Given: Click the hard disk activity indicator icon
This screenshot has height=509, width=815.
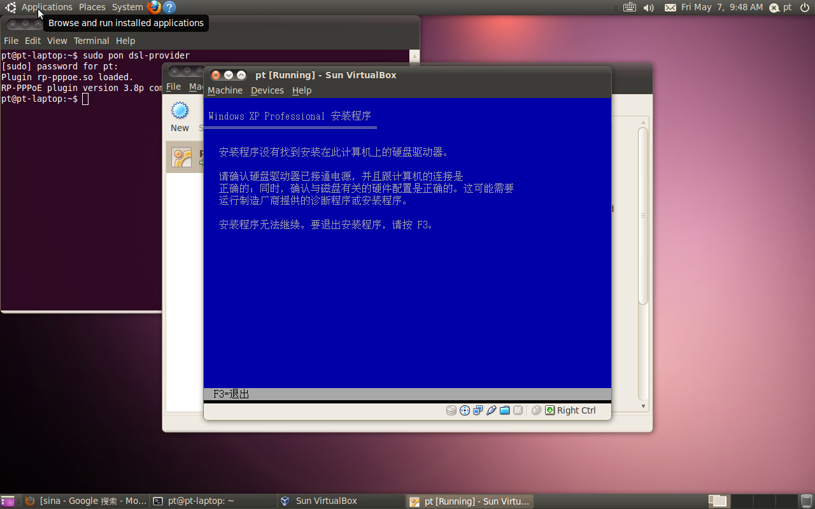Looking at the screenshot, I should pos(451,410).
